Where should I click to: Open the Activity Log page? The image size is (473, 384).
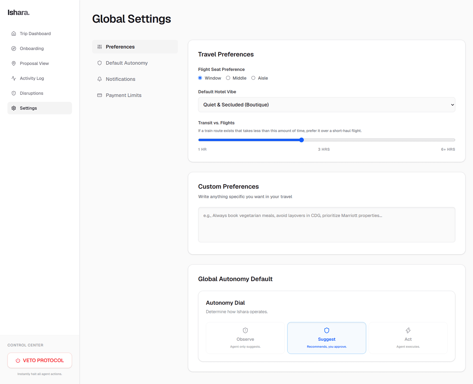click(x=40, y=78)
